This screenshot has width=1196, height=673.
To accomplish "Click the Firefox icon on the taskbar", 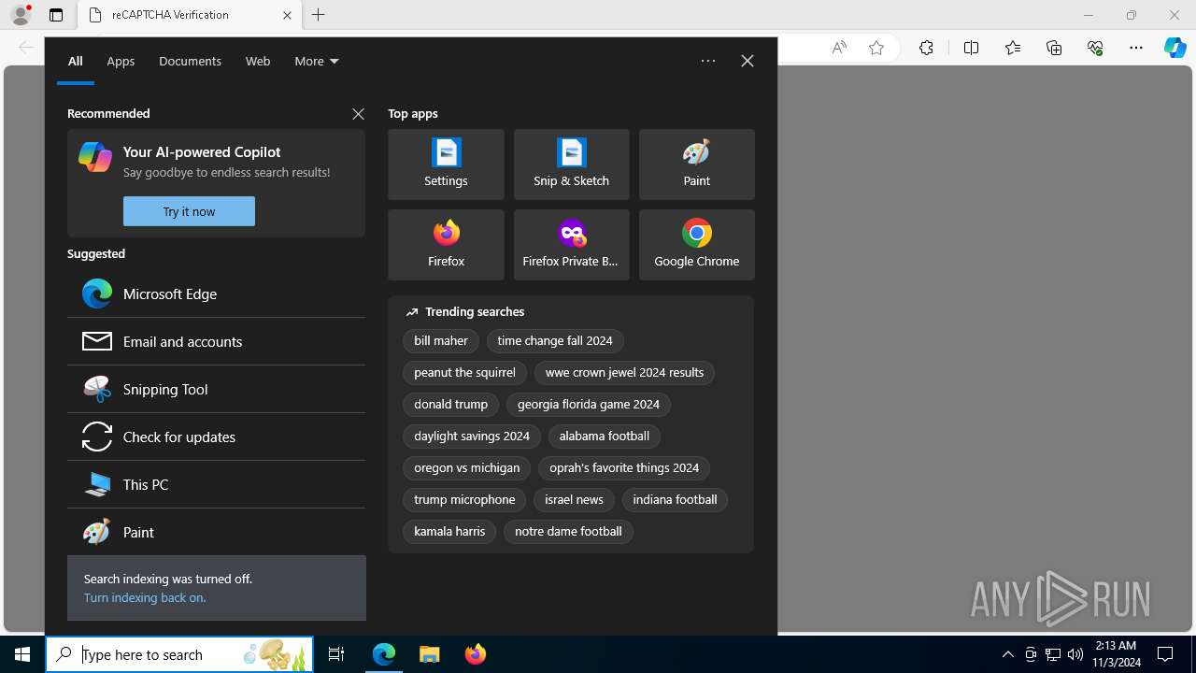I will coord(476,654).
